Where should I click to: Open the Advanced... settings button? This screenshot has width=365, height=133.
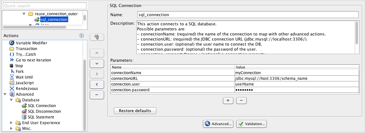tap(218, 124)
